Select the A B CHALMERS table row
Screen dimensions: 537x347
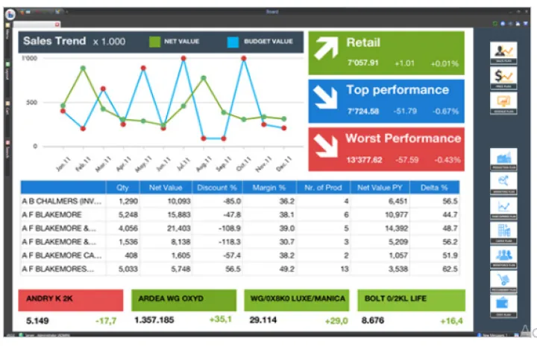pos(62,201)
